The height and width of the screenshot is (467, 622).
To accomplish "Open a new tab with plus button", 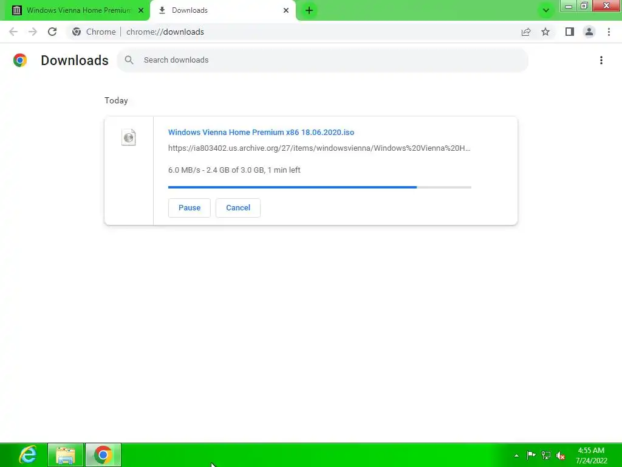I will (x=309, y=10).
